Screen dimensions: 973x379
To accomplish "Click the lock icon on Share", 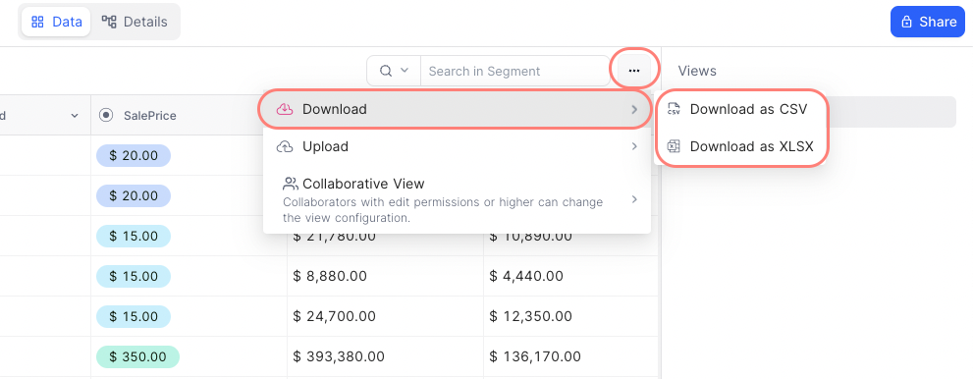I will point(906,23).
